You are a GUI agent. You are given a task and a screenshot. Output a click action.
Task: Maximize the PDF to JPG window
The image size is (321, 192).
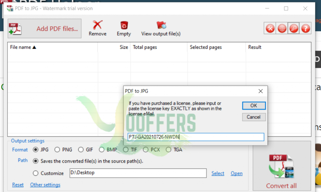coord(286,8)
